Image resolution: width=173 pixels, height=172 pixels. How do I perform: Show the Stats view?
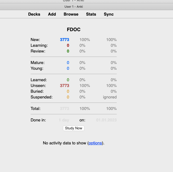[x=91, y=14]
